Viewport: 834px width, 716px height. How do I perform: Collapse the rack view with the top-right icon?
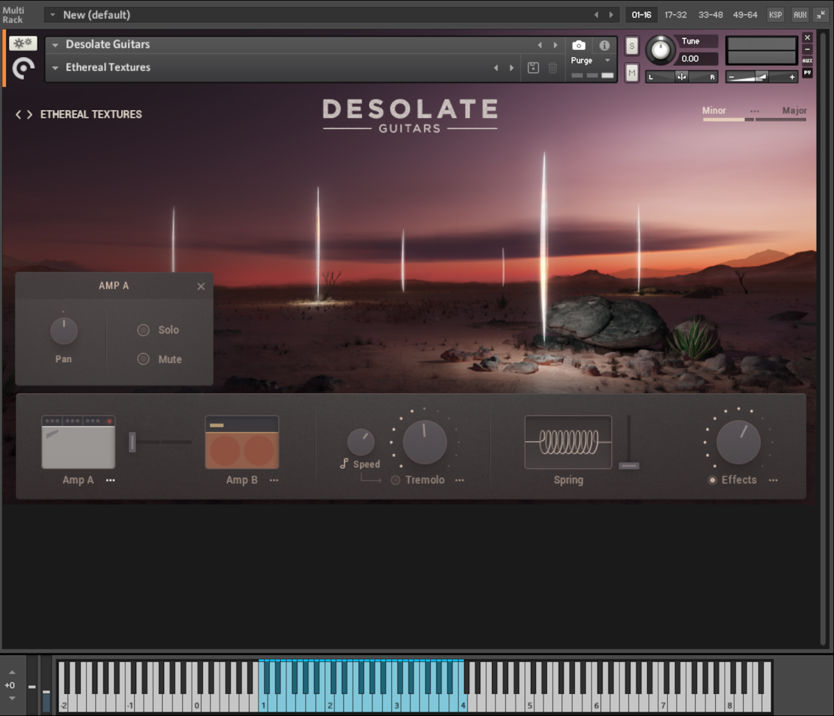[x=821, y=15]
